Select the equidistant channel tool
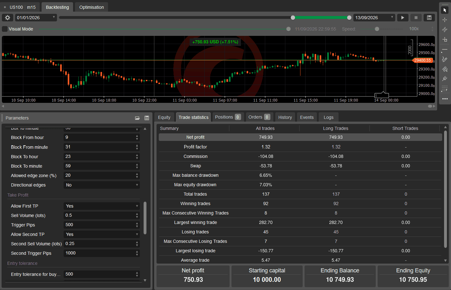 (445, 69)
